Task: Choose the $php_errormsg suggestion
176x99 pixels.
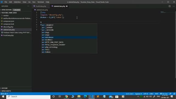Action: click(69, 47)
